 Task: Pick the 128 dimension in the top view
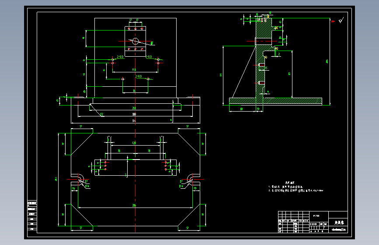click(134, 143)
